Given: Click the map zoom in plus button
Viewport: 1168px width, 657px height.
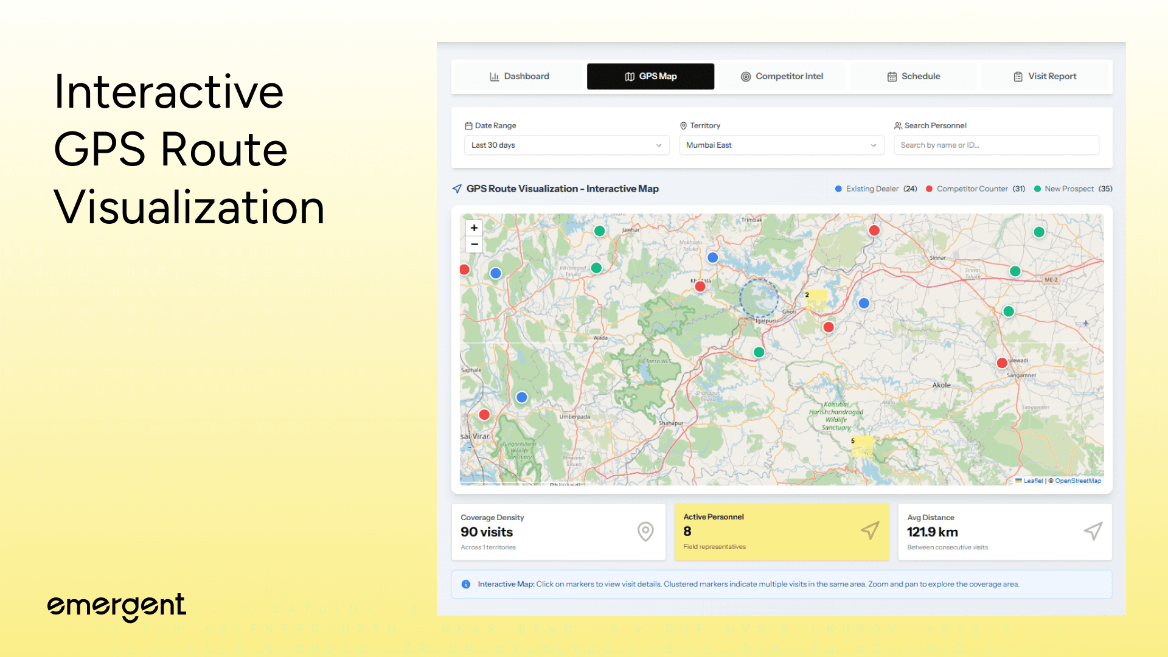Looking at the screenshot, I should [474, 228].
